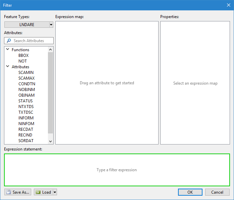Select the SCAMIN attribute
The image size is (234, 200).
(x=26, y=73)
